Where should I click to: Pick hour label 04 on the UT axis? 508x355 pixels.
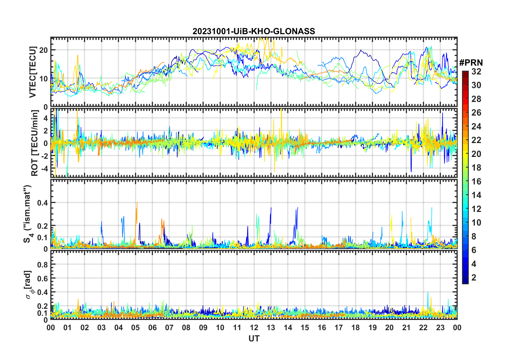tap(119, 328)
